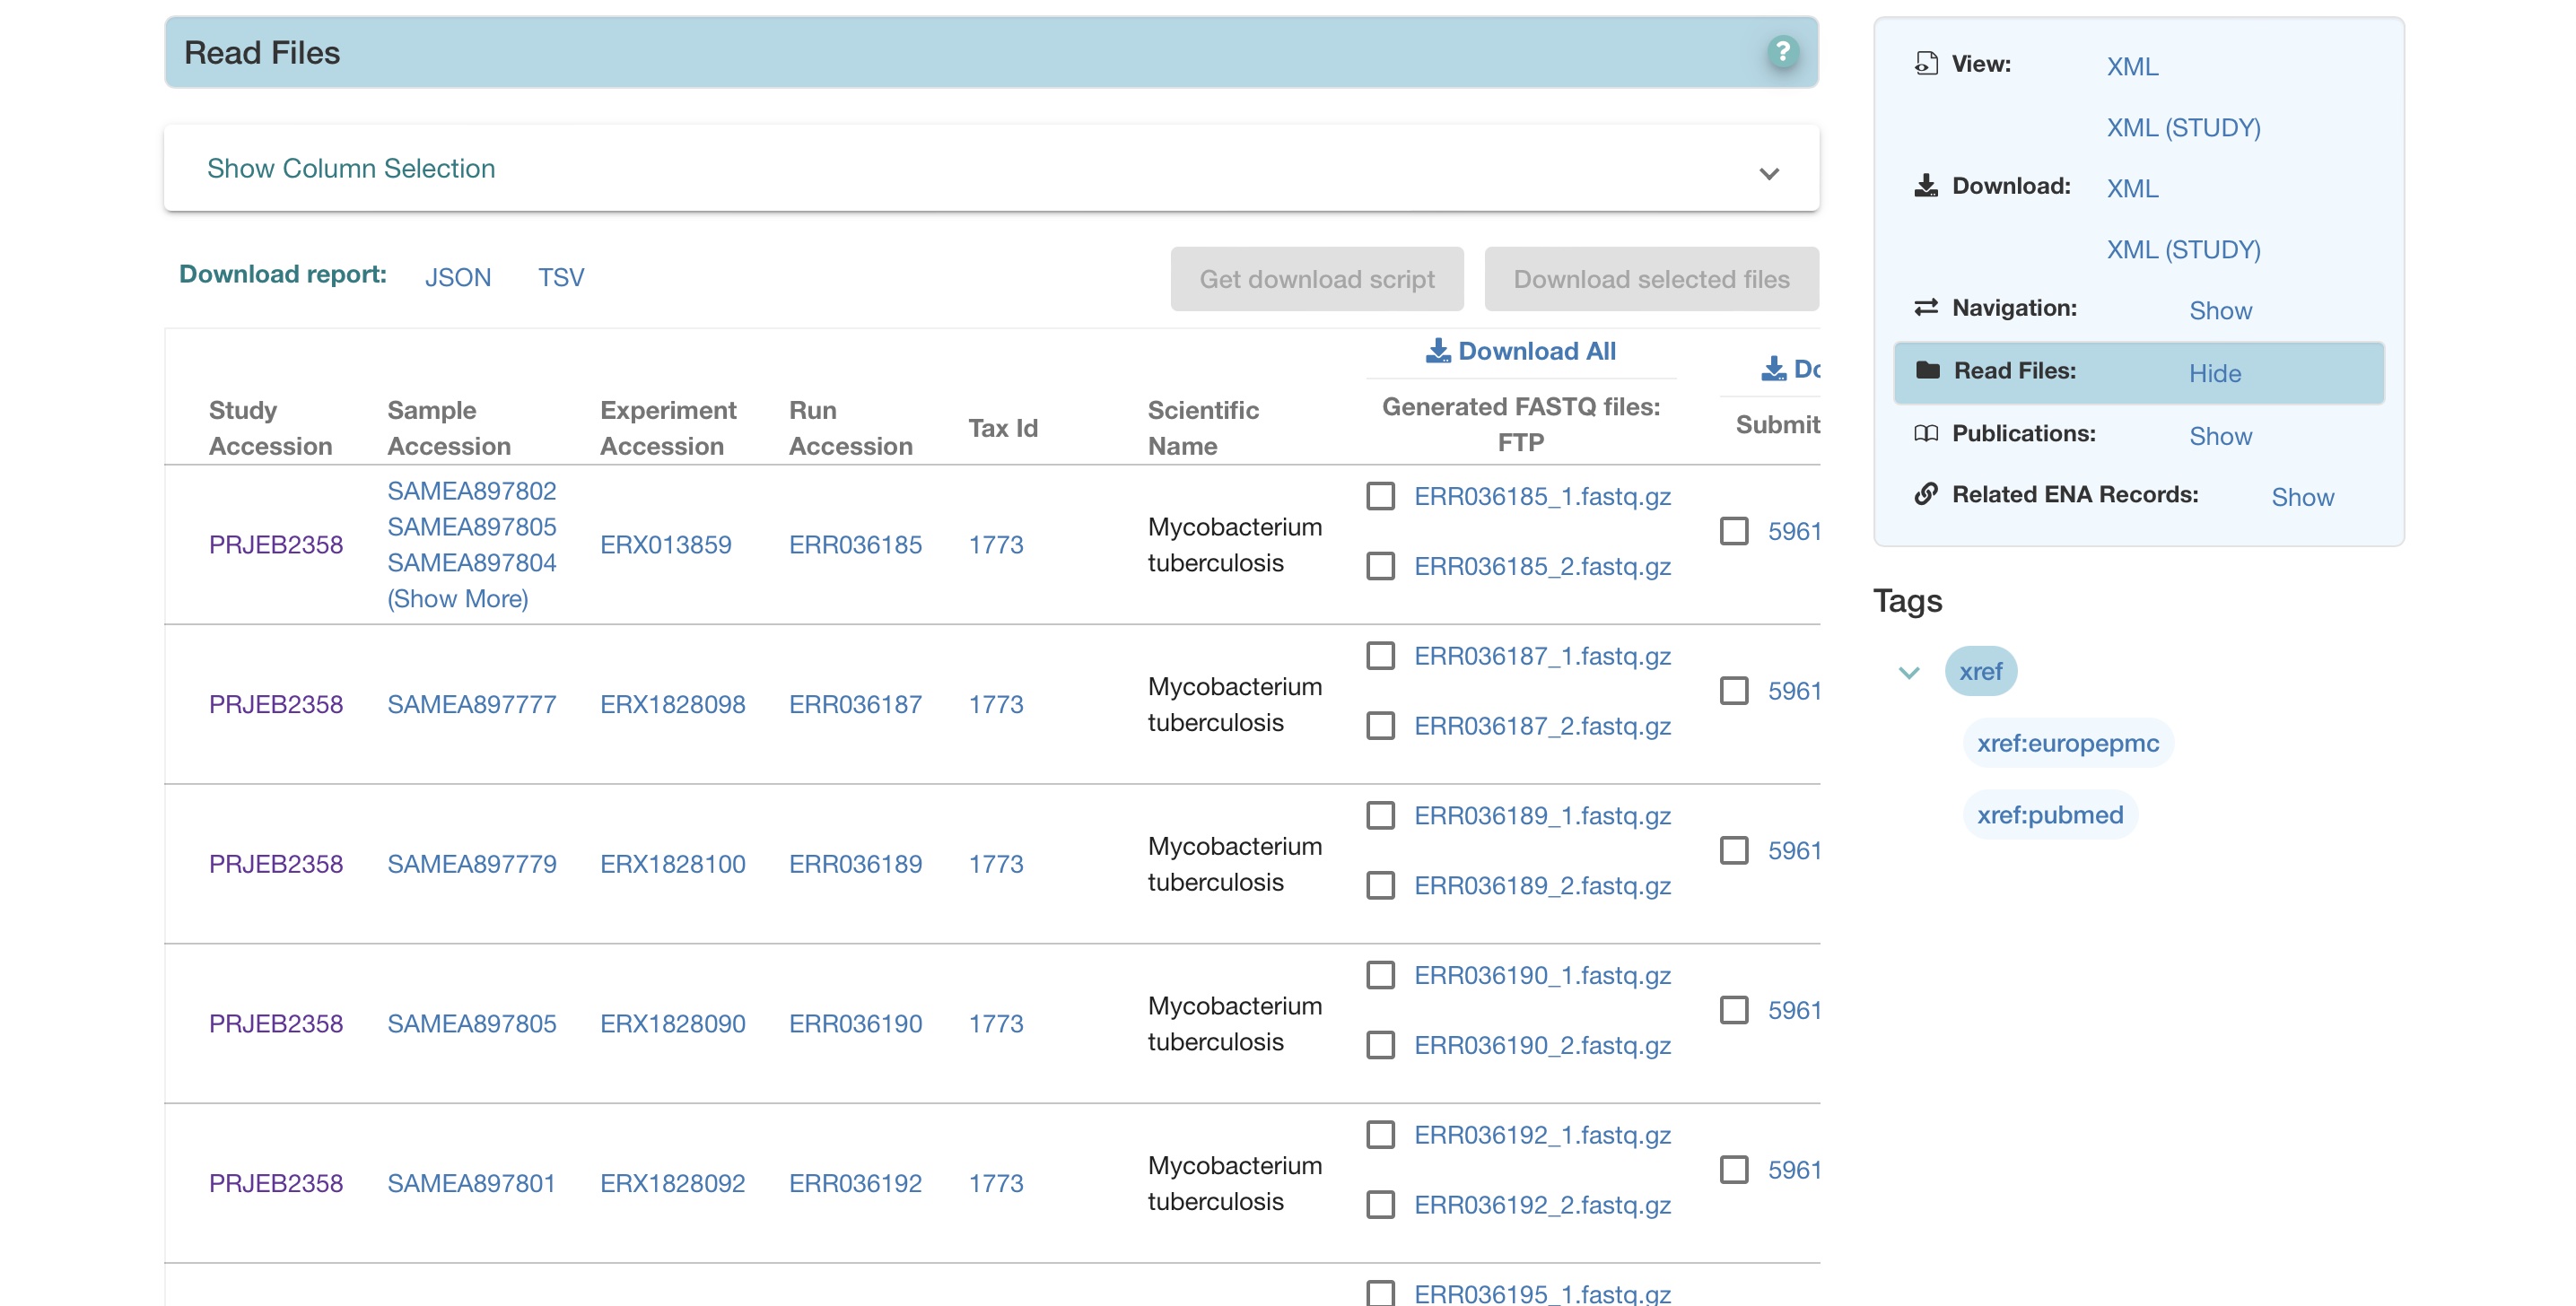Click the Related ENA Records link icon
The width and height of the screenshot is (2576, 1306).
pos(1925,495)
